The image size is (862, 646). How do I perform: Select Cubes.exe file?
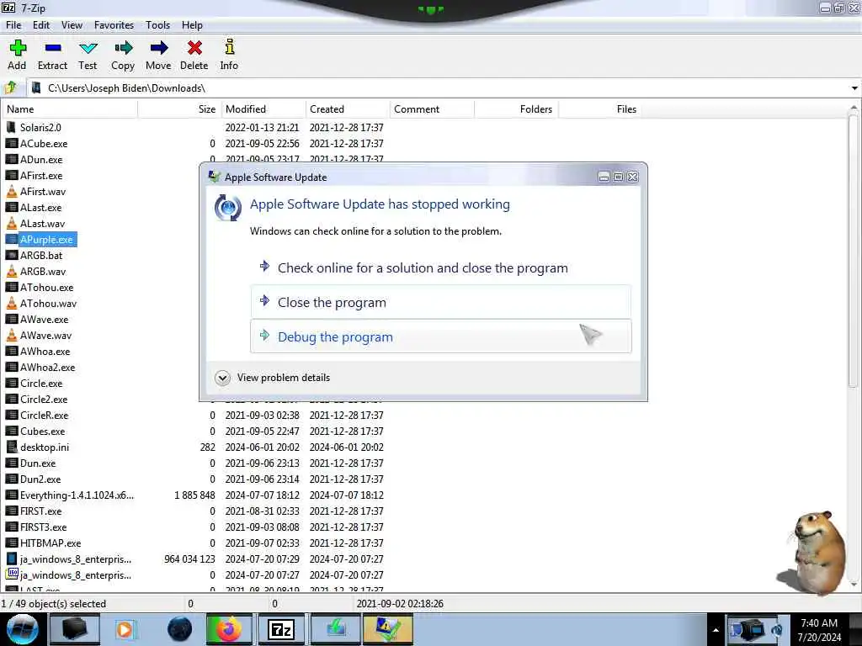pyautogui.click(x=35, y=432)
